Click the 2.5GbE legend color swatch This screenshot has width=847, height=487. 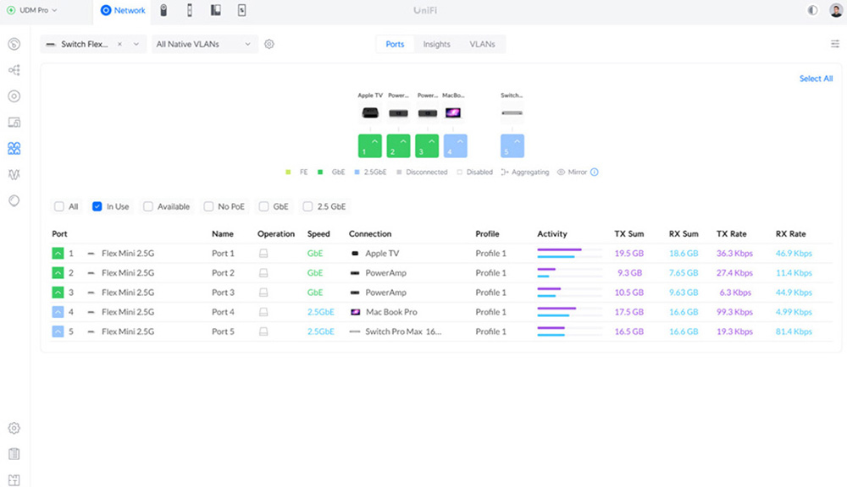(357, 172)
